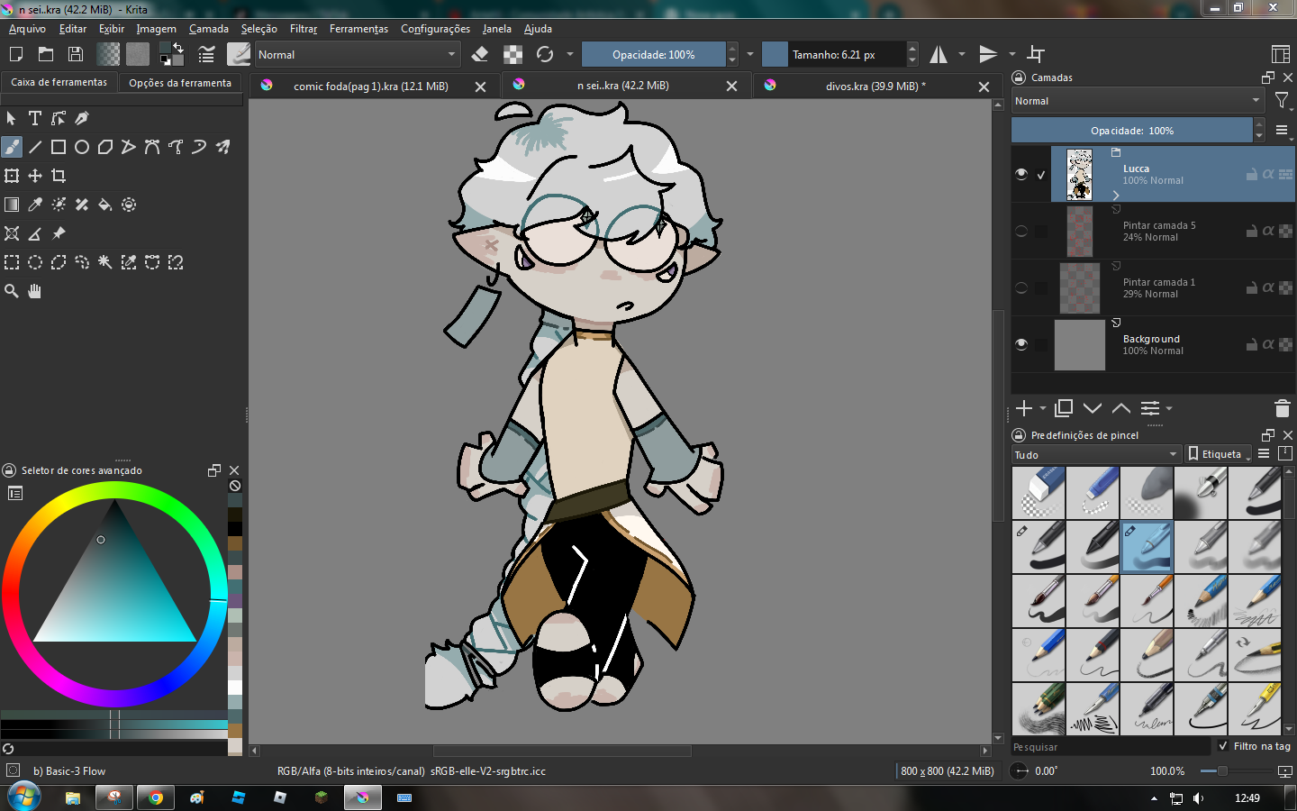This screenshot has width=1297, height=811.
Task: Move layer up arrow
Action: [1121, 408]
